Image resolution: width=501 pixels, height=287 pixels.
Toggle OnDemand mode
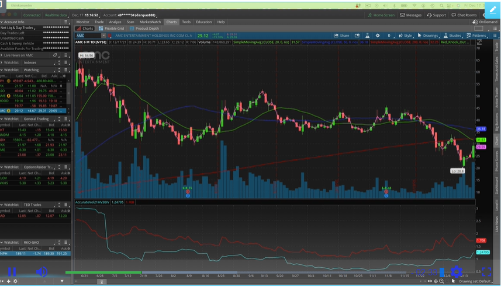pos(485,22)
